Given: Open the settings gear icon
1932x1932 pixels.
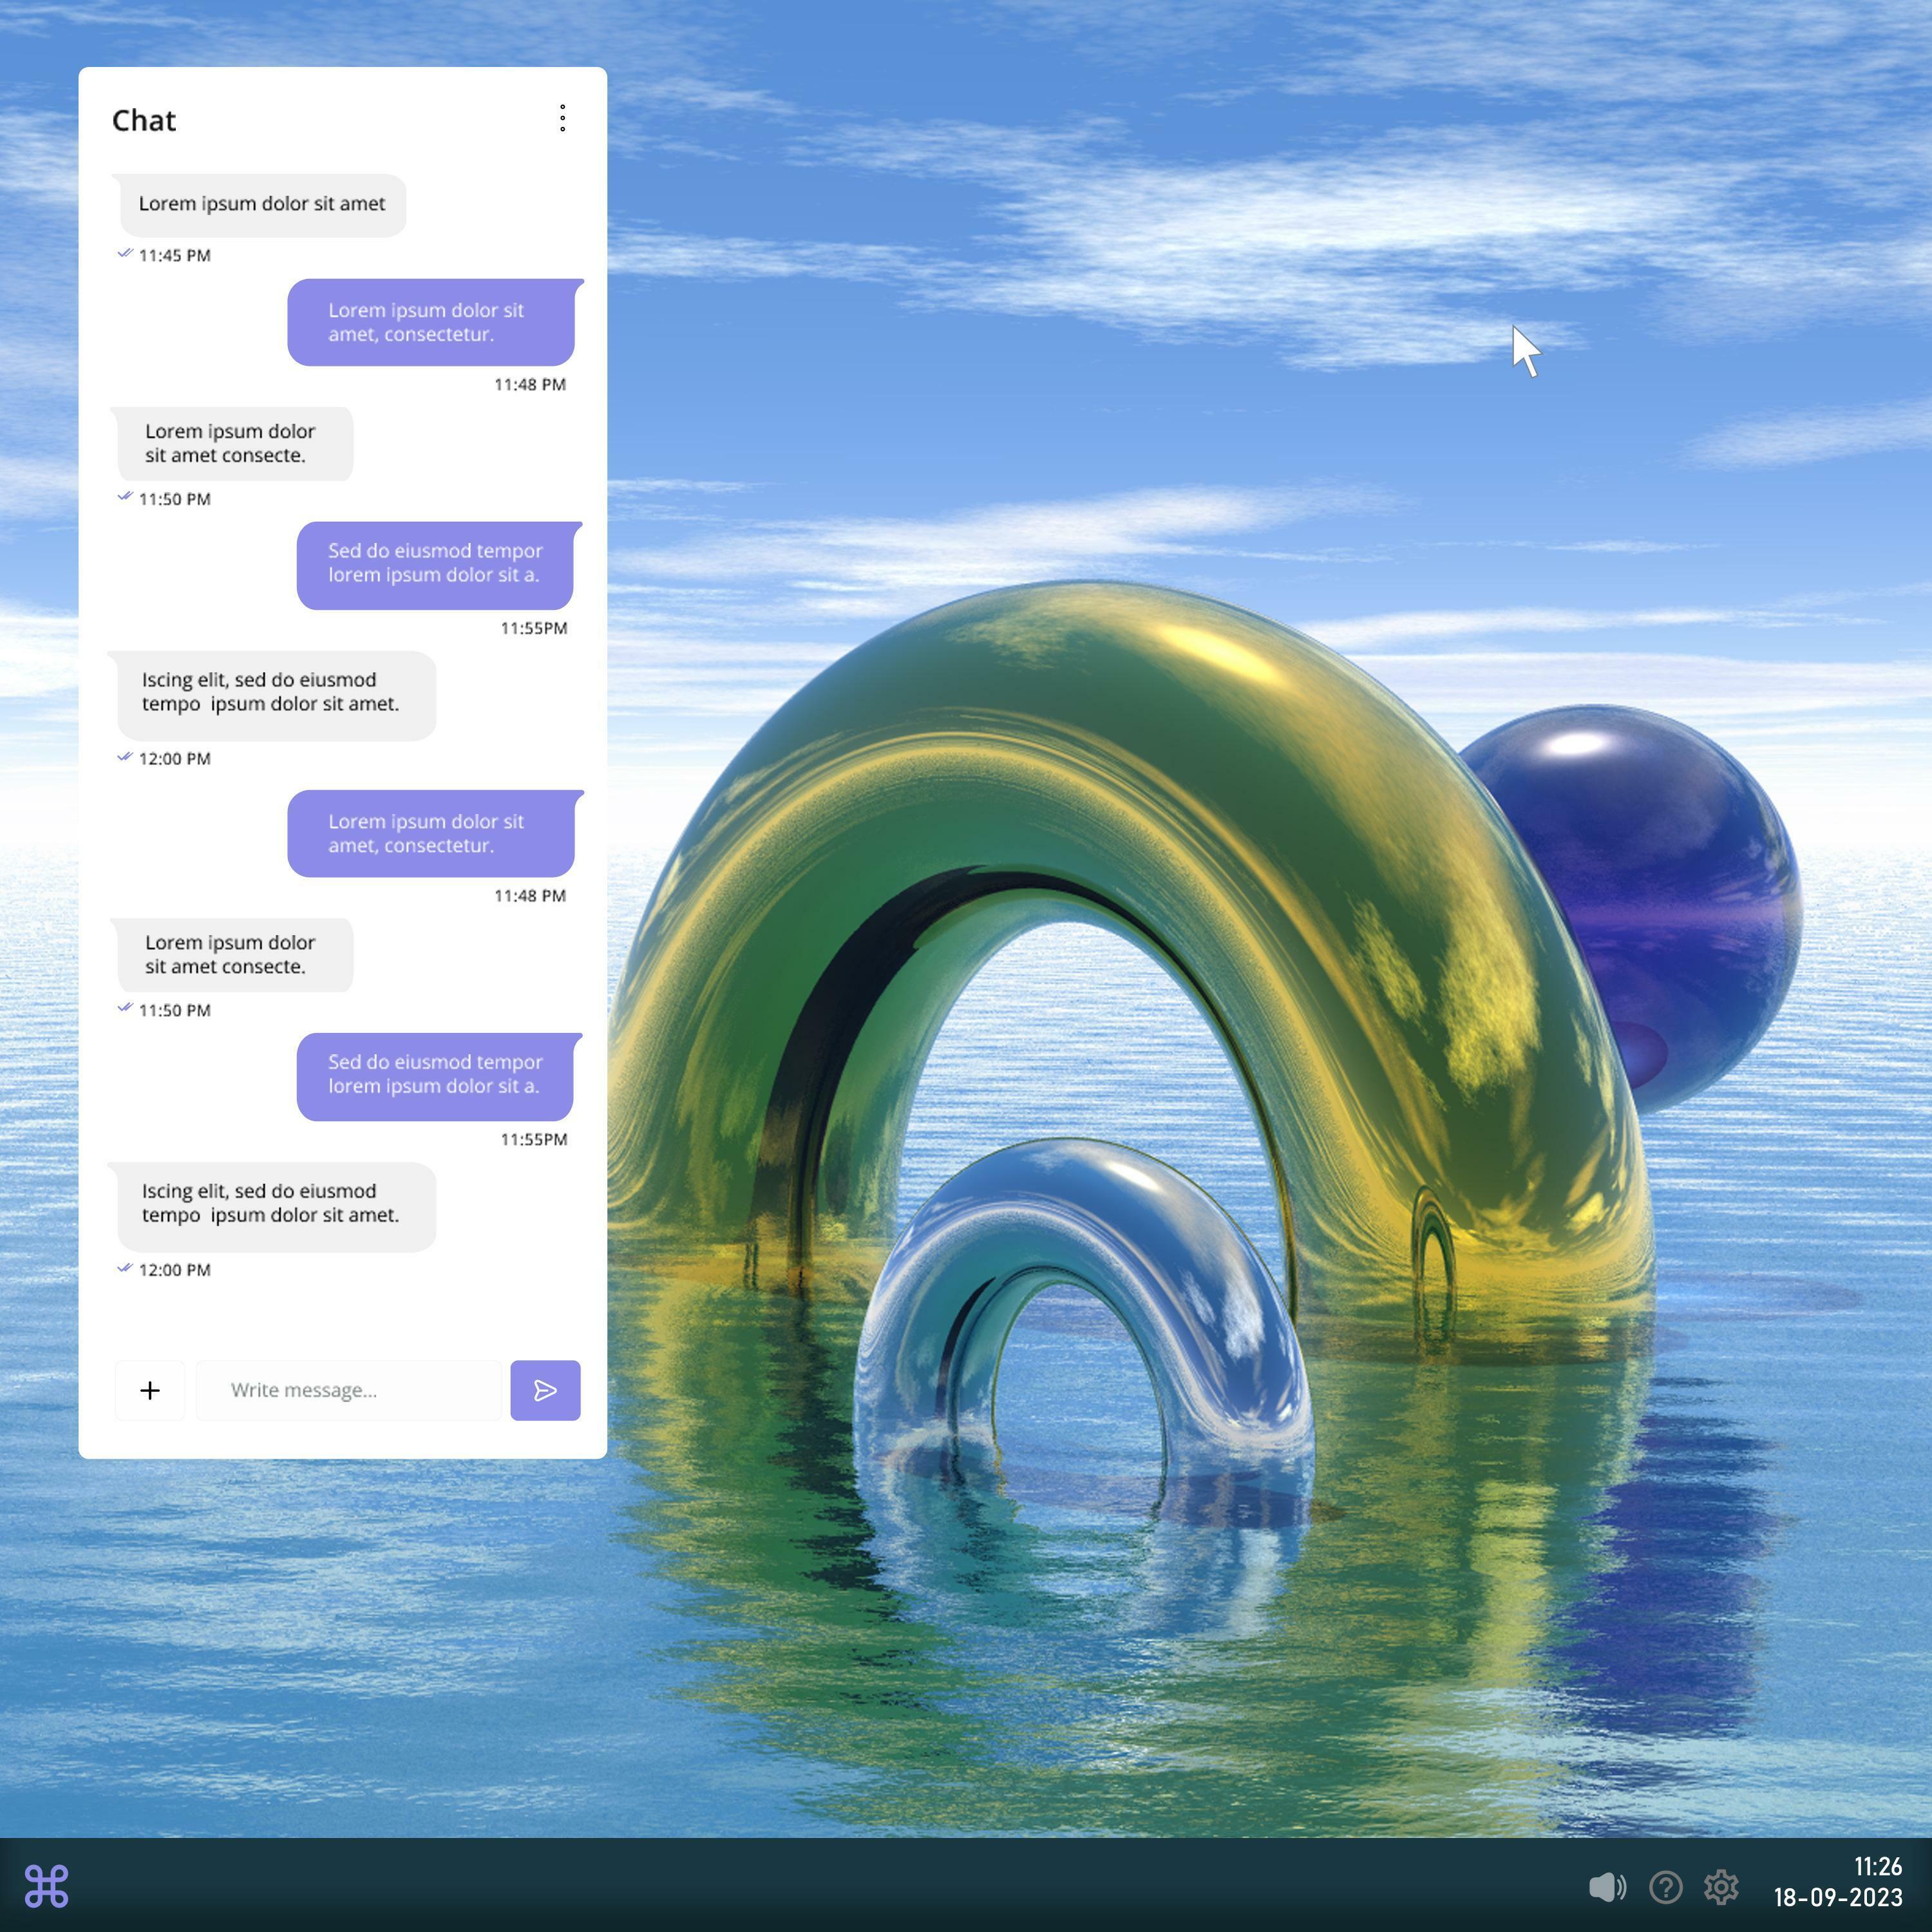Looking at the screenshot, I should pos(1721,1887).
